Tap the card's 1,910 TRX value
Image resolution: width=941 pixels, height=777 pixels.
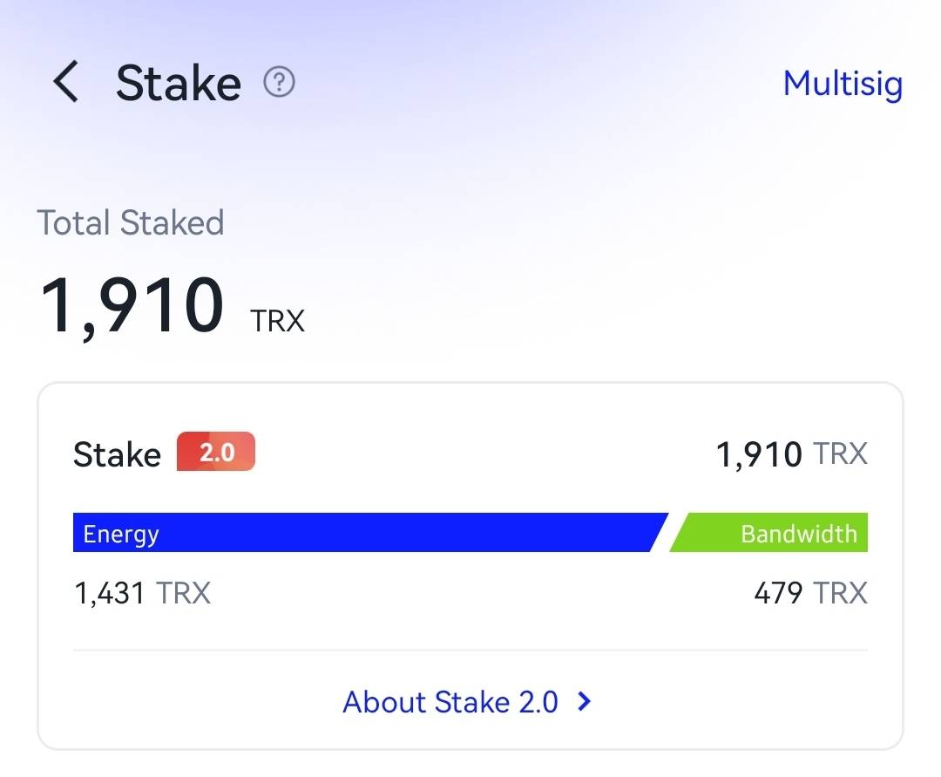click(791, 454)
